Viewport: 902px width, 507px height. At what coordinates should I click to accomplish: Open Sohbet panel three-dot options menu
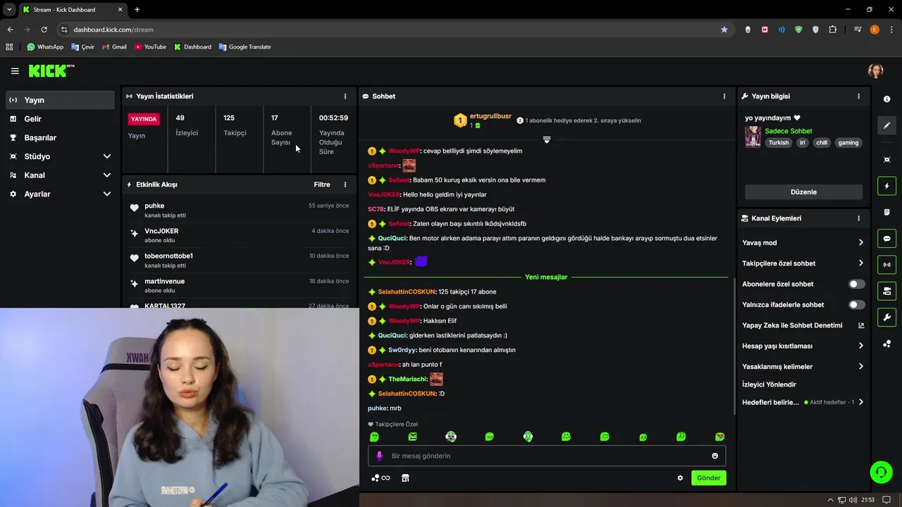point(724,96)
